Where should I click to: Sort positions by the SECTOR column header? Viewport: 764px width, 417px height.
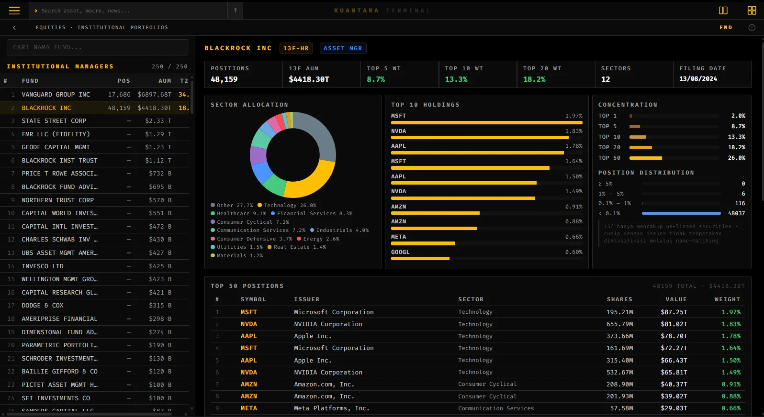pyautogui.click(x=471, y=299)
